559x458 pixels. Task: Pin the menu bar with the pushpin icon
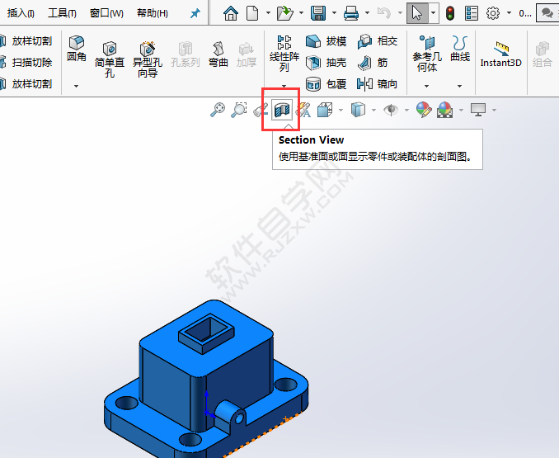click(195, 13)
